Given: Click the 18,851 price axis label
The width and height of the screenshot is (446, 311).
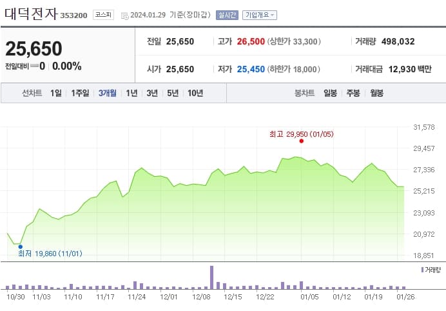Looking at the screenshot, I should coord(424,256).
